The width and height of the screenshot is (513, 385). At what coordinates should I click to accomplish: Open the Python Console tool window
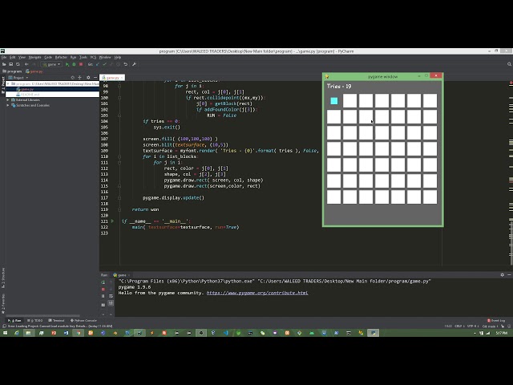(x=83, y=321)
